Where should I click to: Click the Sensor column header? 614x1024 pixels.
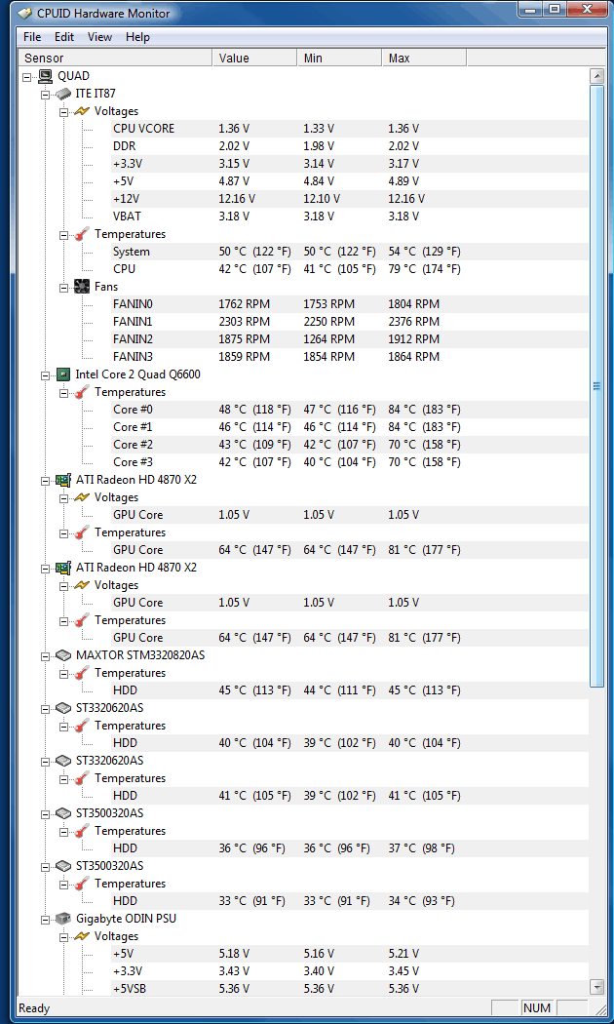116,59
